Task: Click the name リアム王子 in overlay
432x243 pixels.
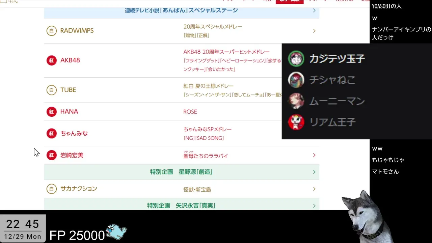Action: click(x=332, y=122)
